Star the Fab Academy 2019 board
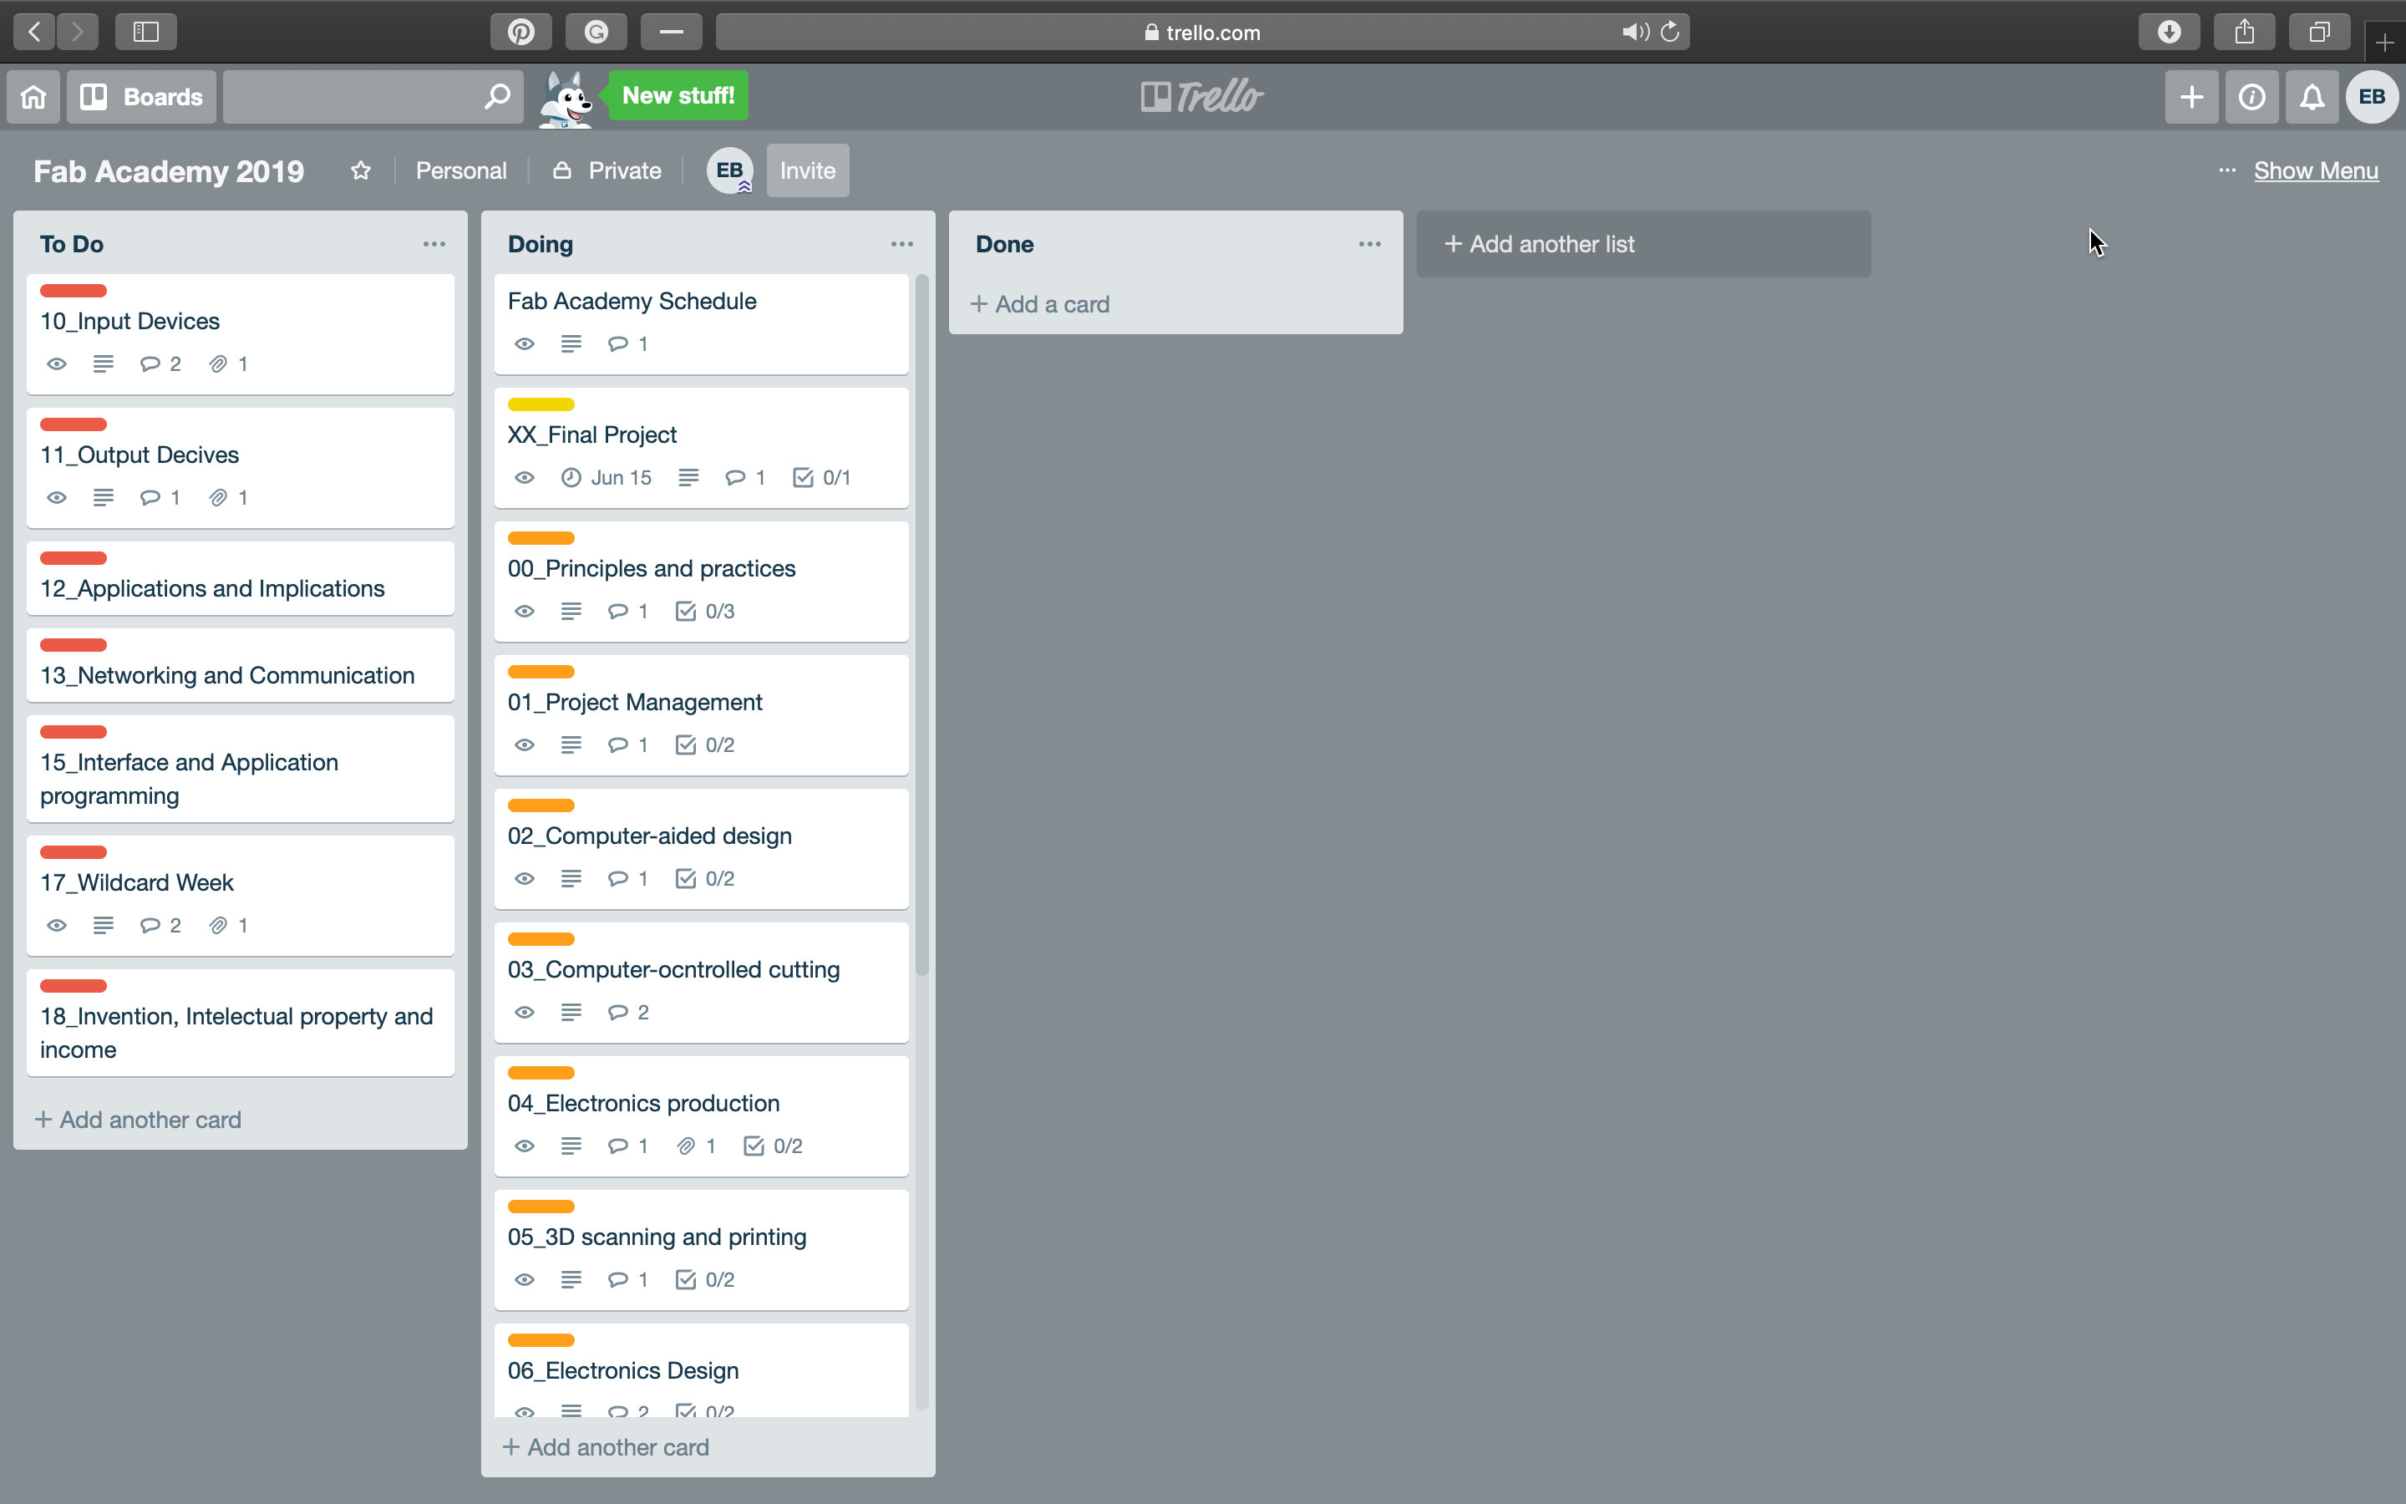 [361, 171]
